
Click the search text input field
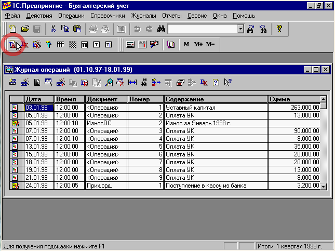[x=203, y=29]
